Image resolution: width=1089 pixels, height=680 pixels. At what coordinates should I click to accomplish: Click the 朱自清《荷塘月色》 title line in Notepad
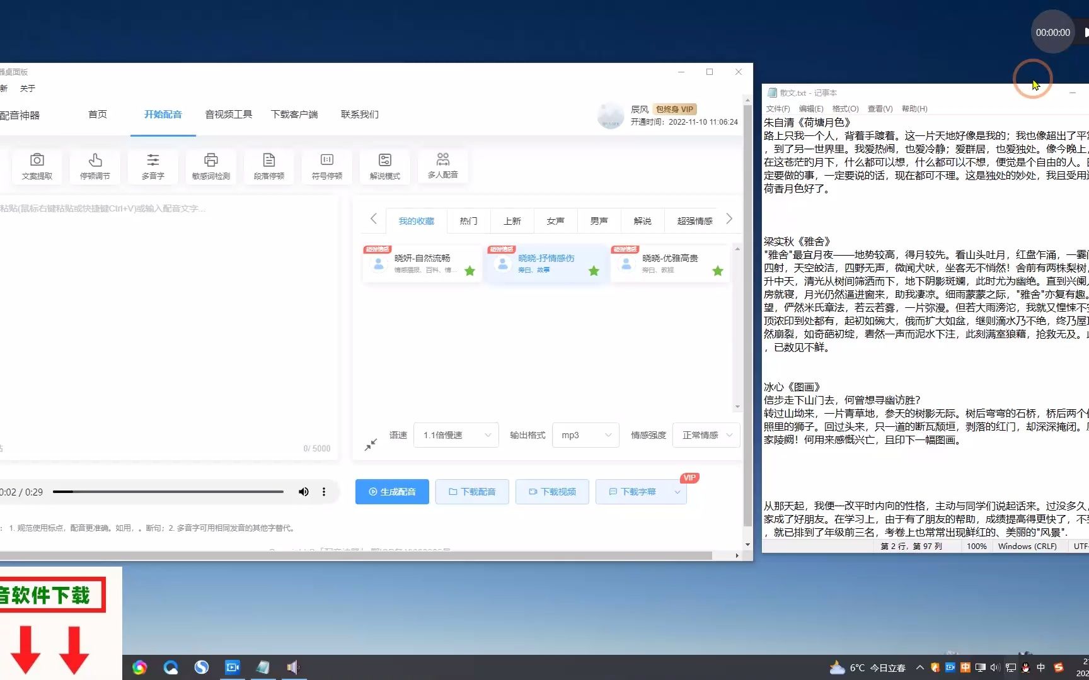pos(807,122)
